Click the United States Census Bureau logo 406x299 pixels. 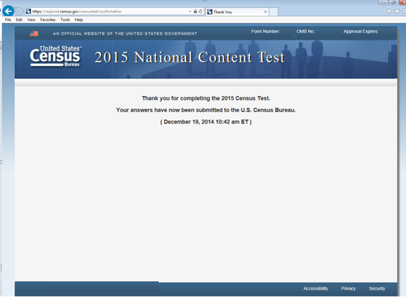(x=55, y=56)
